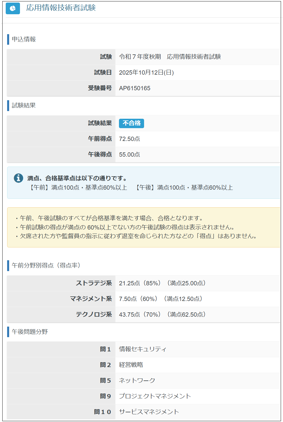Select the サービスマネジメント entry for 問10
Viewport: 283px width, 422px height.
[x=149, y=412]
